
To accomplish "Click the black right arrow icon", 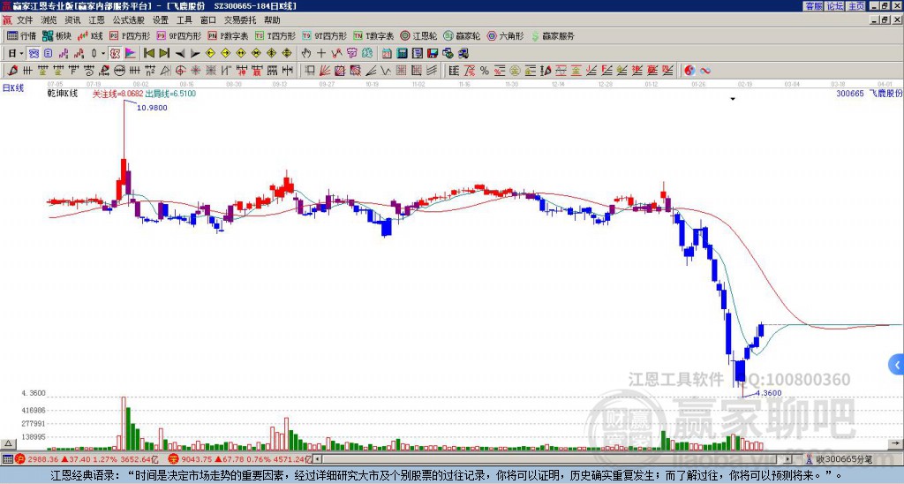I will [x=195, y=54].
